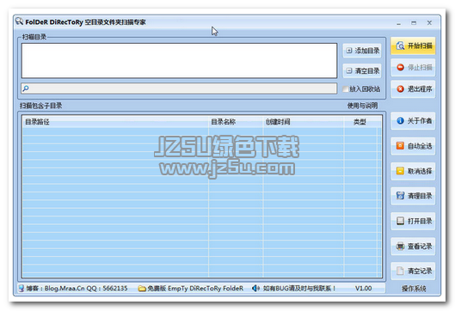The height and width of the screenshot is (311, 455).
Task: Click the 清空记录 clear log icon
Action: pos(400,271)
